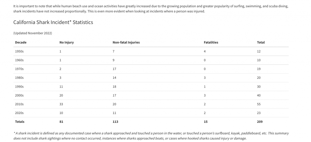Viewport: 311px width, 142px height.
Task: Click the total non-fatal injuries value 113
Action: pos(115,122)
